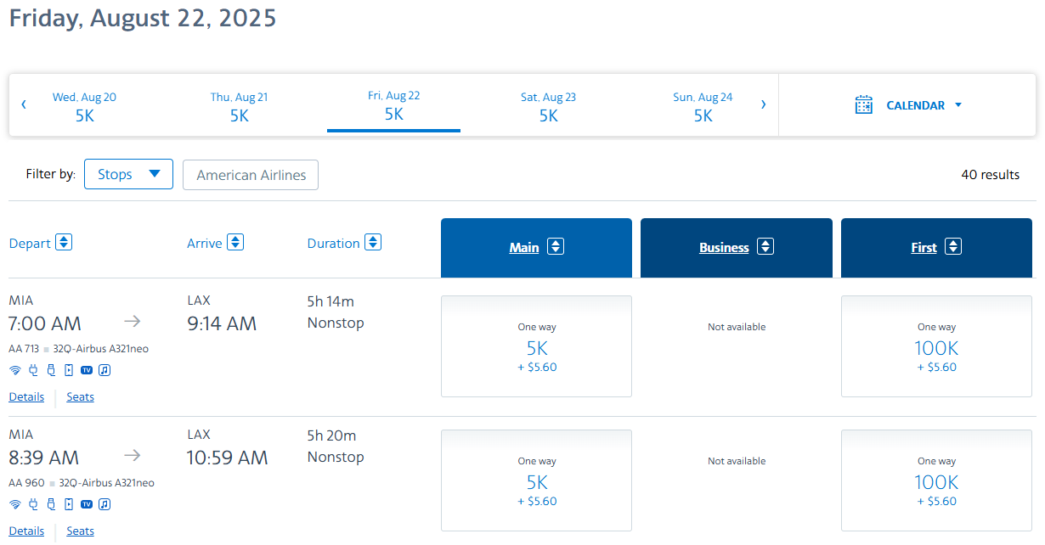Open Details for the 7:00 AM flight

26,396
